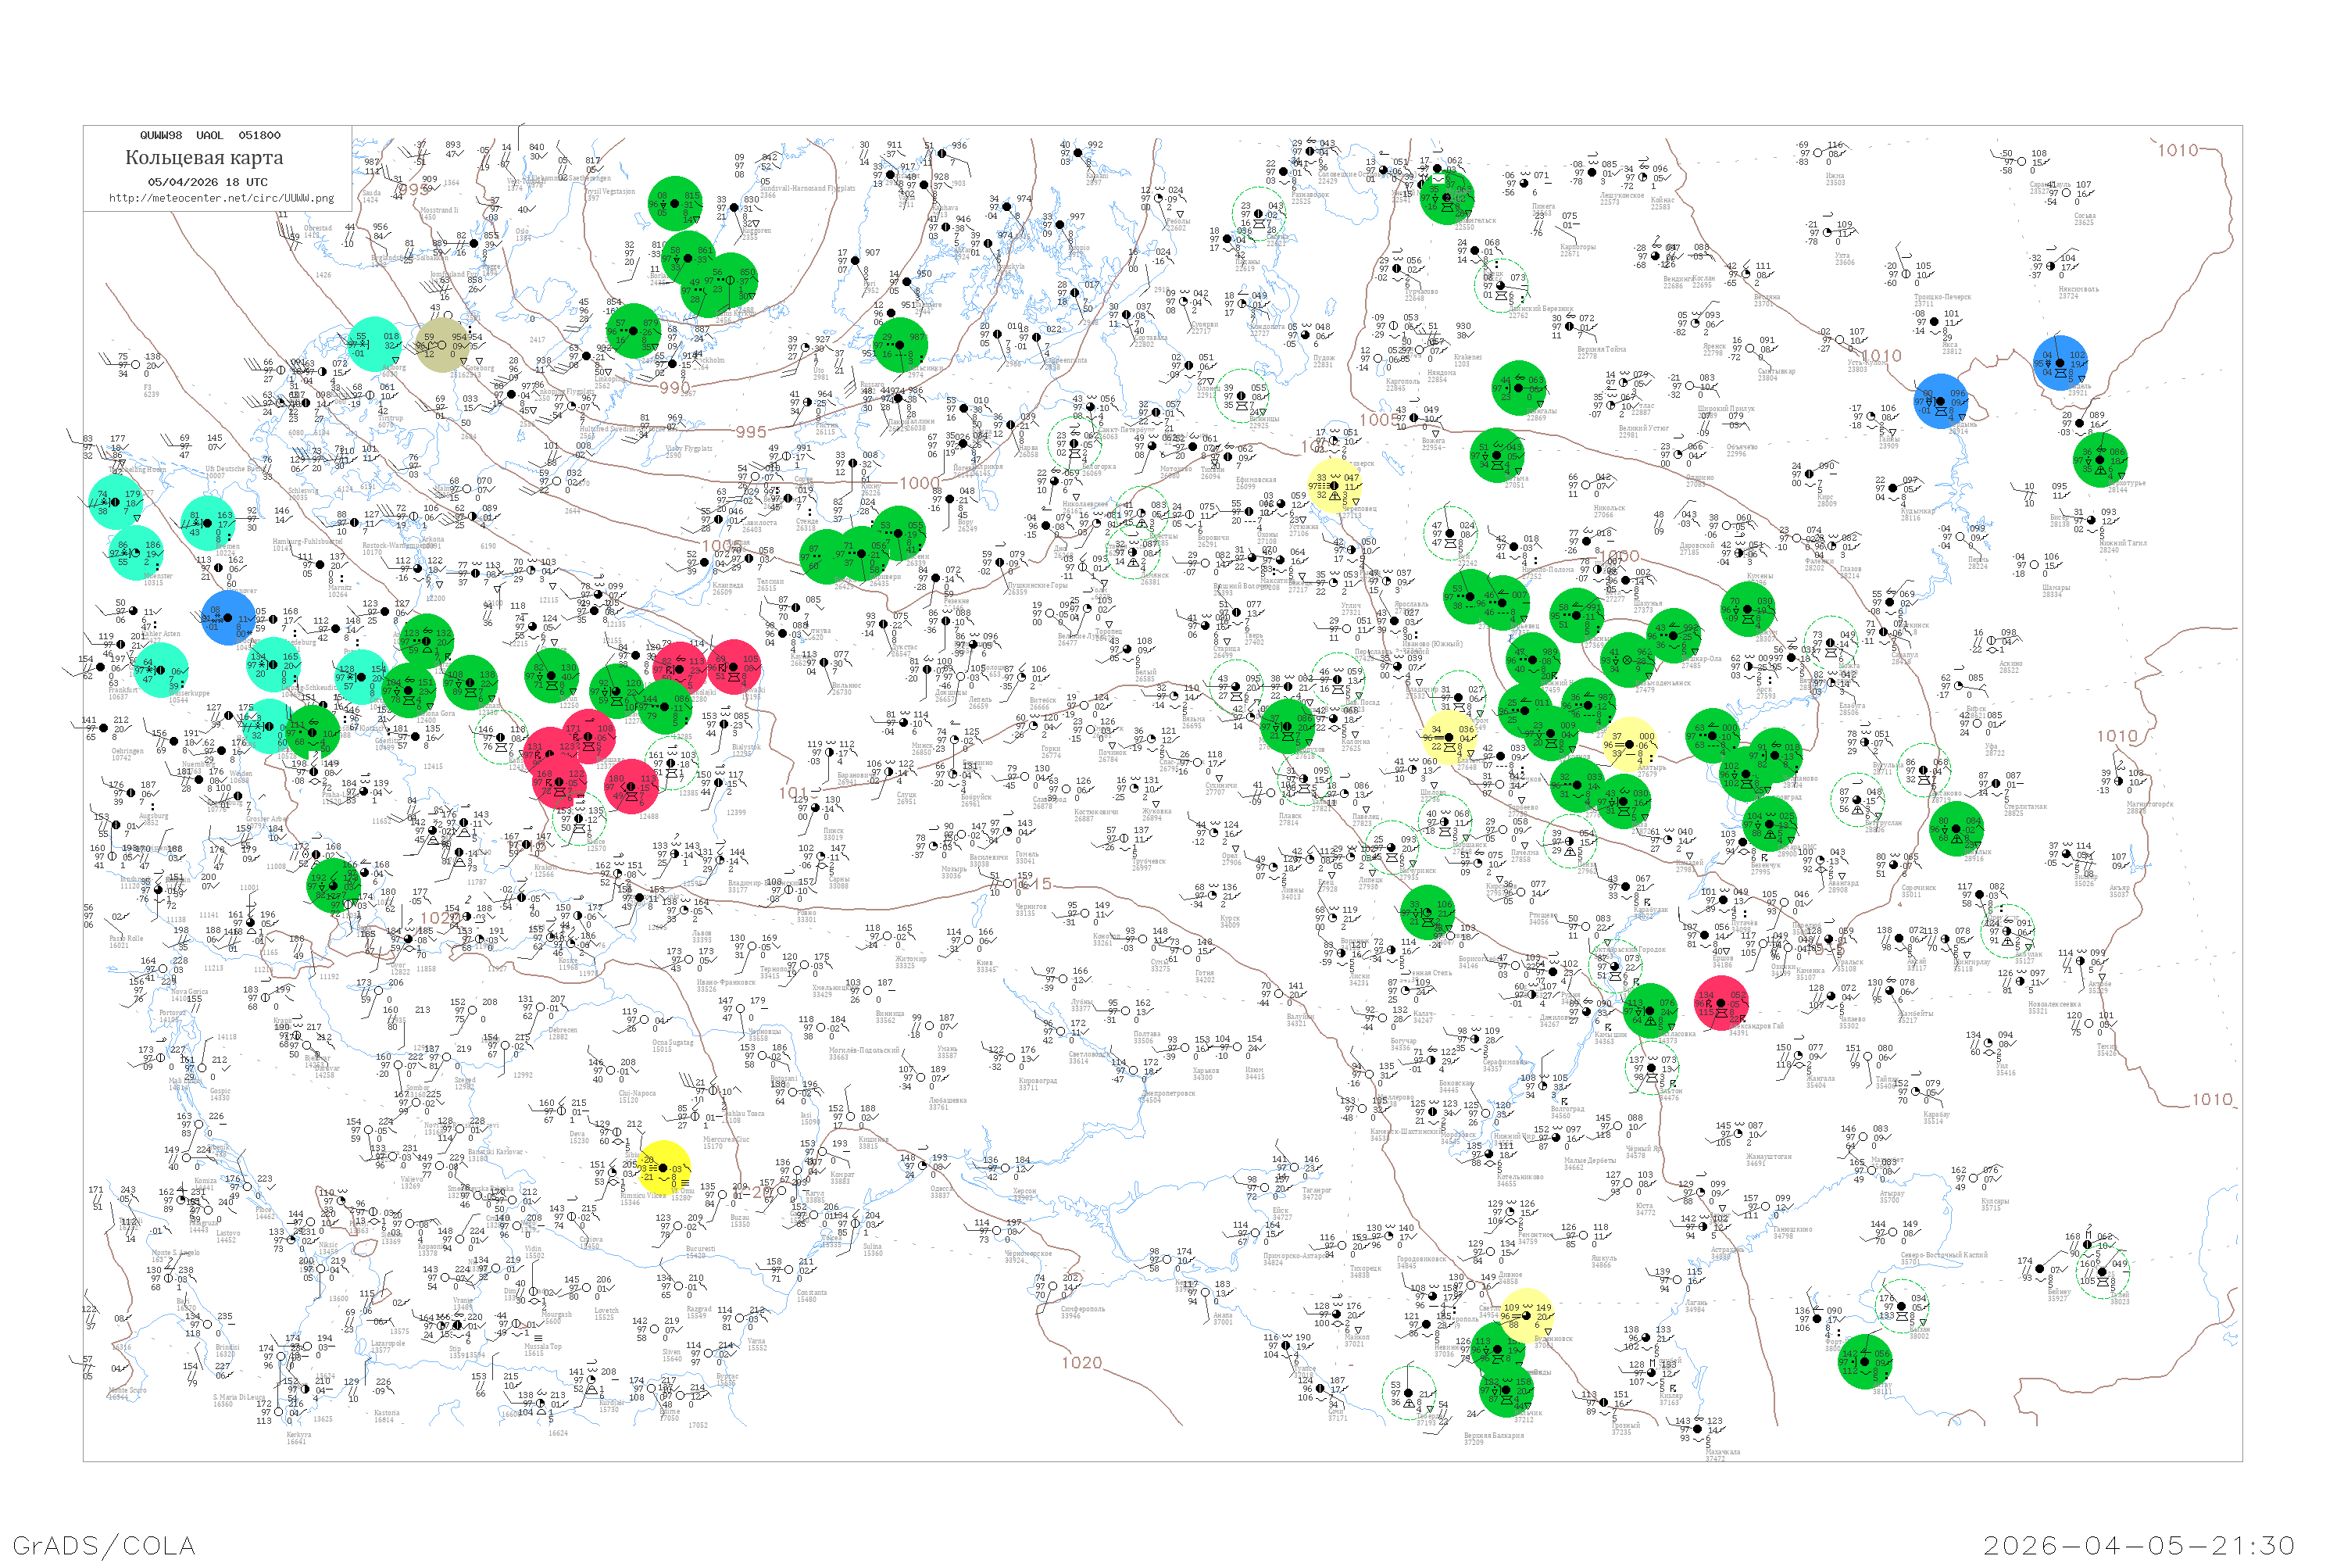Screen dimensions: 2344x1563
Task: Click the cyan Aalborg station circle
Action: [x=375, y=344]
